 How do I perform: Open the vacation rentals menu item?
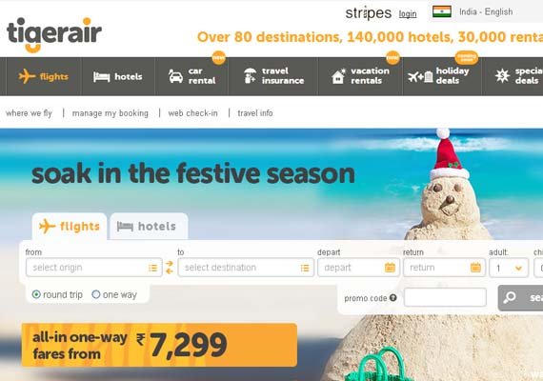click(360, 76)
